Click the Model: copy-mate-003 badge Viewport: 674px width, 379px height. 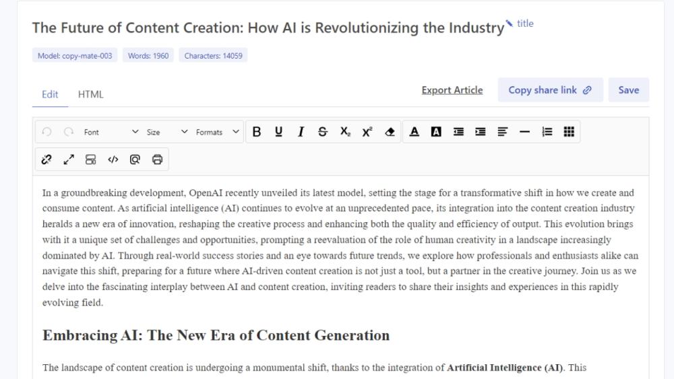[75, 55]
